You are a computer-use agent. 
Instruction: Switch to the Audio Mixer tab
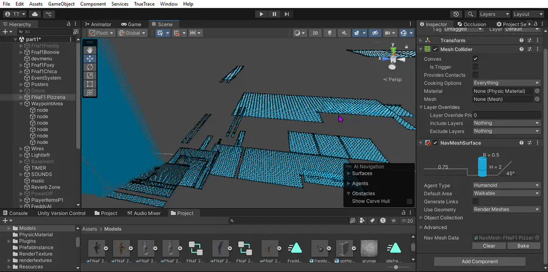tap(144, 213)
